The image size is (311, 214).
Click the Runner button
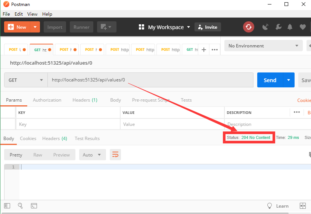[81, 27]
